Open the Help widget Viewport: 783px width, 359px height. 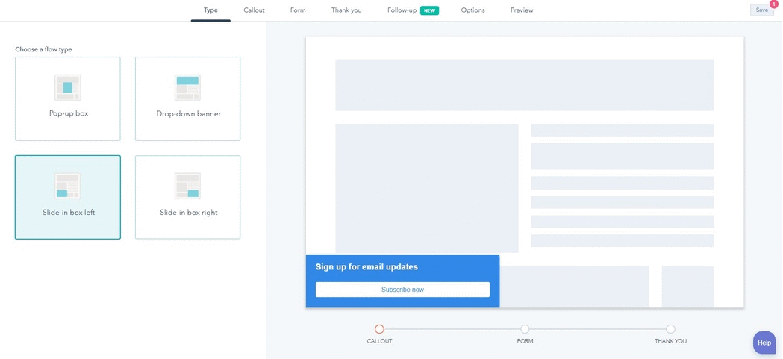764,343
